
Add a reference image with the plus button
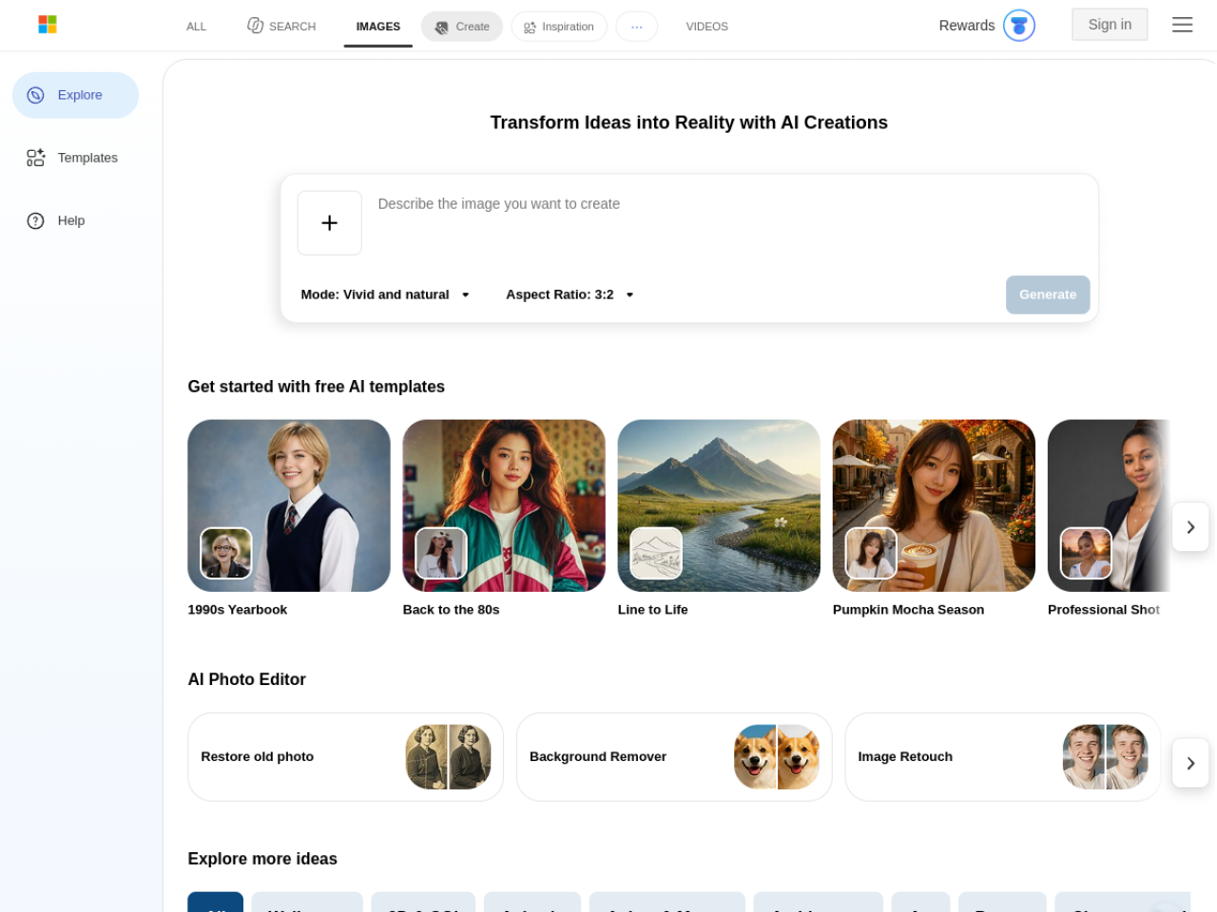[330, 223]
